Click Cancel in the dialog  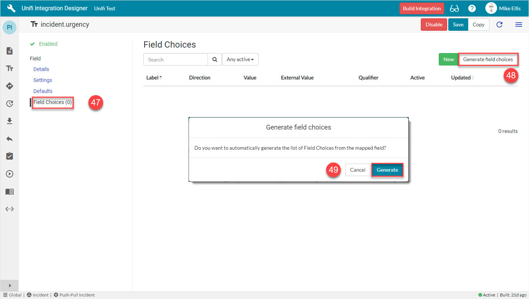click(x=357, y=170)
